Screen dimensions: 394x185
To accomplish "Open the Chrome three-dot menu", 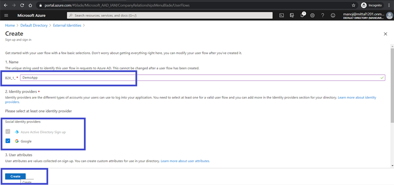I will (388, 5).
